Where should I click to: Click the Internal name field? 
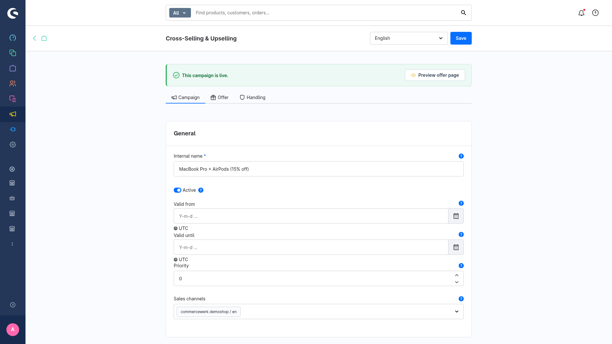point(319,169)
